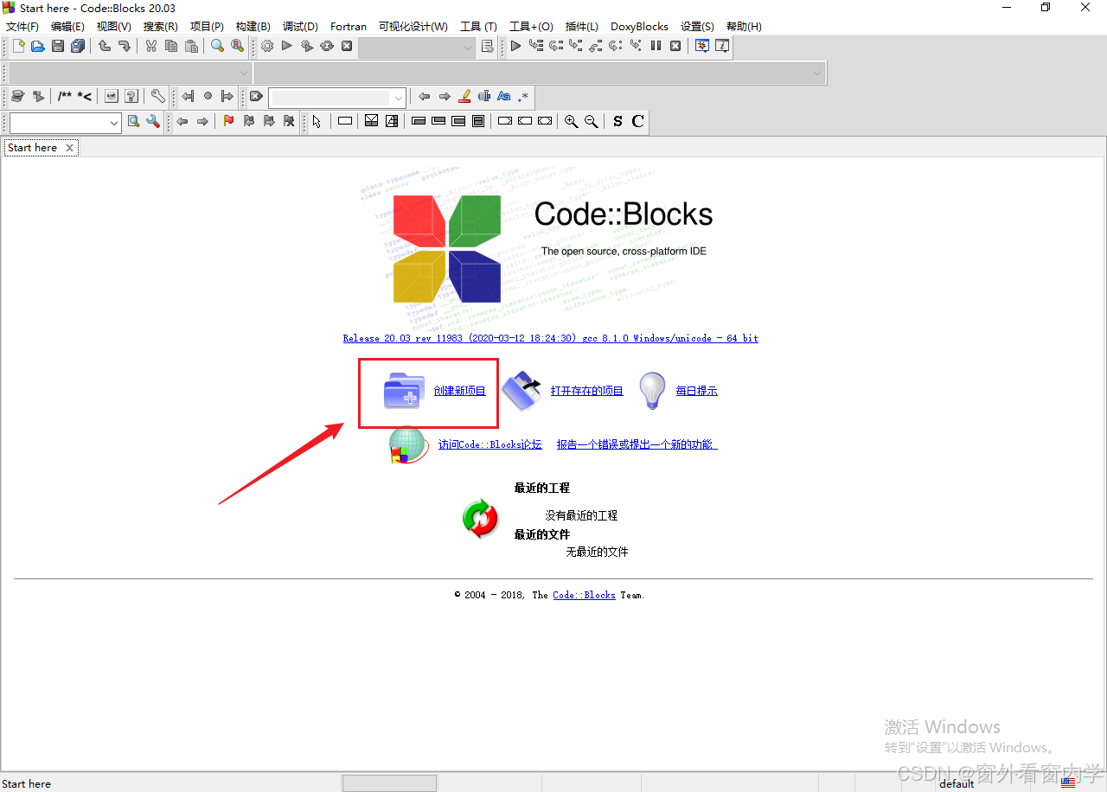Open DoxyBlocks preferences wrench icon
The image size is (1107, 792).
tap(157, 96)
